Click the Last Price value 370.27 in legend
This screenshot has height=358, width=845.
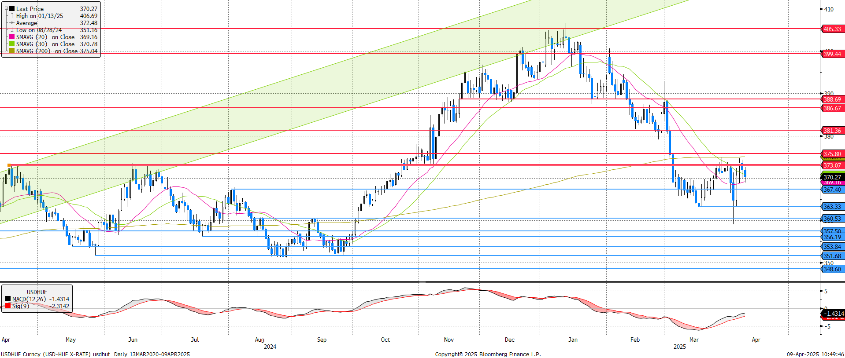pyautogui.click(x=89, y=9)
